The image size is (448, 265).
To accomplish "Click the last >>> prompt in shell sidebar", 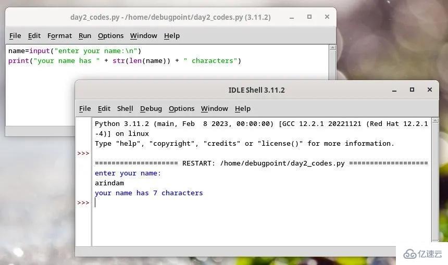I will click(x=83, y=203).
